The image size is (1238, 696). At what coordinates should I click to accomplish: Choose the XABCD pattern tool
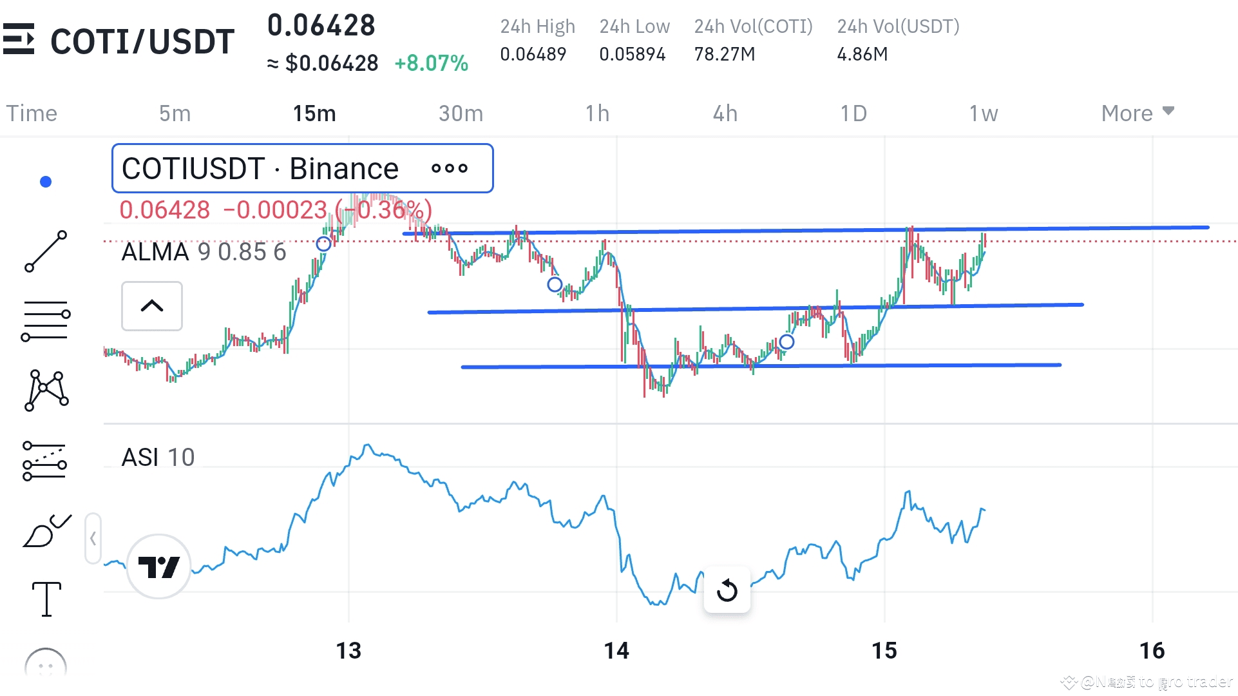[46, 391]
